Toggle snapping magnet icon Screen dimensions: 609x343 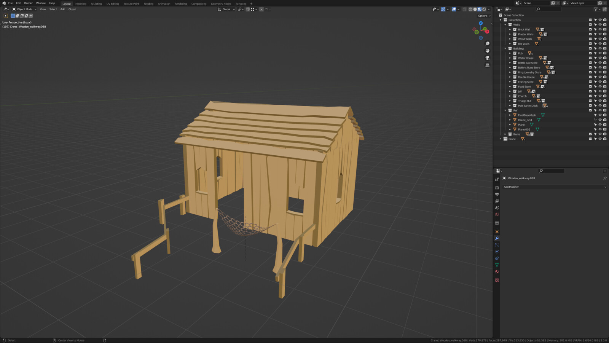tap(248, 9)
